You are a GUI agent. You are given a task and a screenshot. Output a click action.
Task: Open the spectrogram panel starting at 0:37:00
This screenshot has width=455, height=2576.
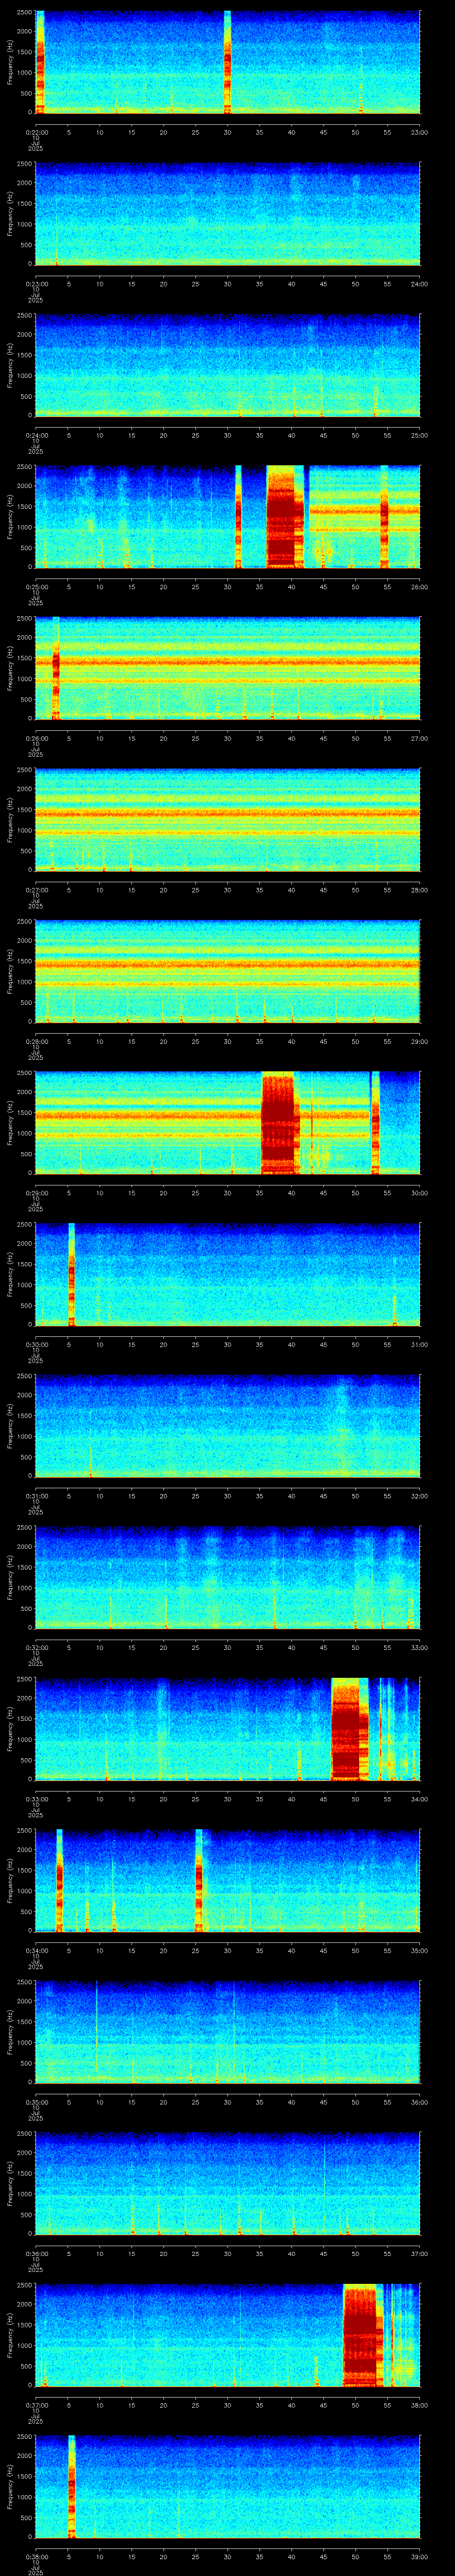pyautogui.click(x=228, y=2335)
